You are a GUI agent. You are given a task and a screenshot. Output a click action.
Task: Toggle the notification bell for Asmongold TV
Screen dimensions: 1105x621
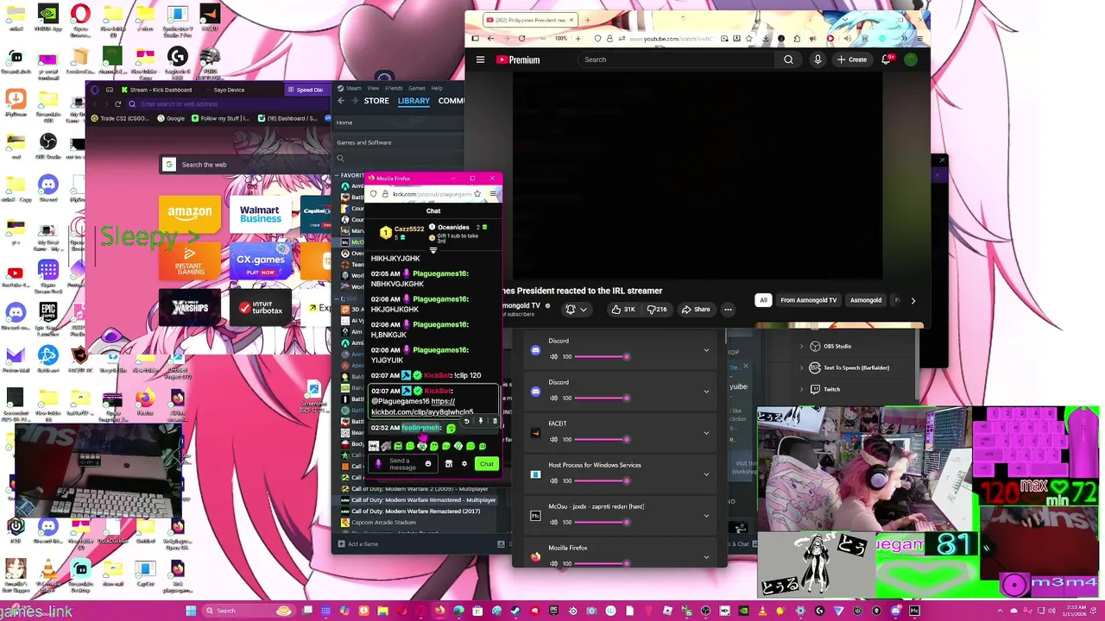click(x=576, y=310)
